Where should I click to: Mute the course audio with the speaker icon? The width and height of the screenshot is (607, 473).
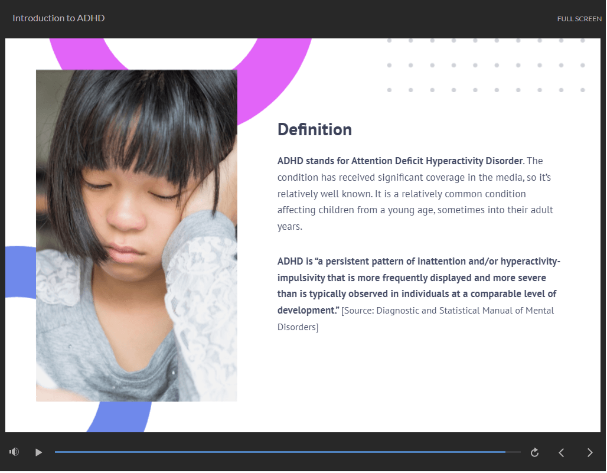[14, 452]
